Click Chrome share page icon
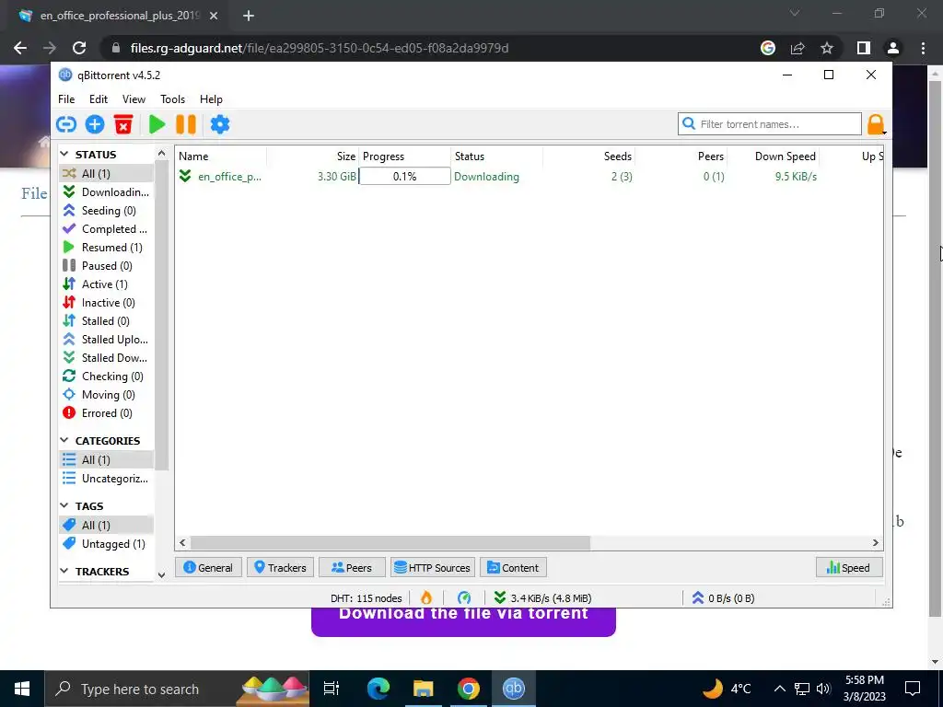Screen dimensions: 943x707 (797, 48)
